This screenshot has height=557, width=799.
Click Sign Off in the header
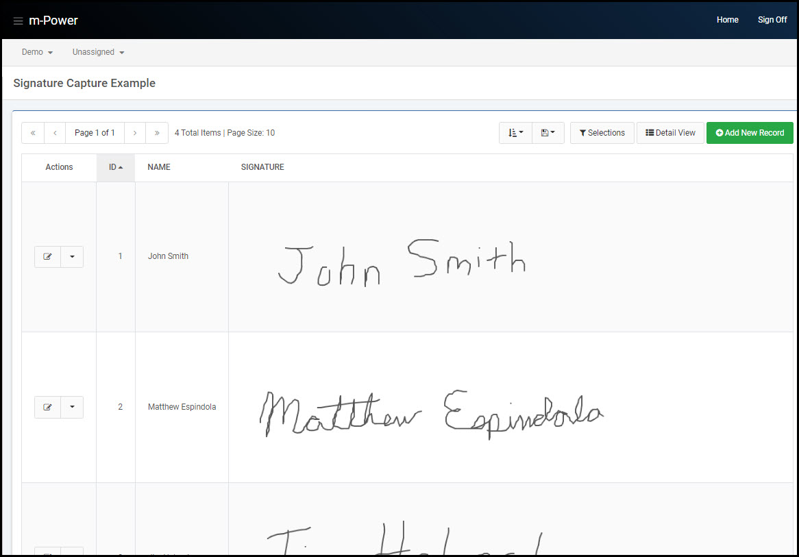tap(772, 20)
